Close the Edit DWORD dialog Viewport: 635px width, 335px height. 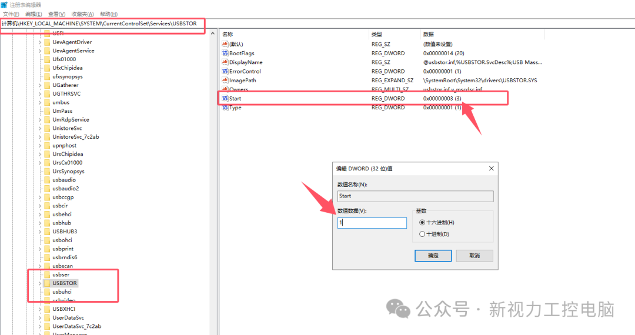click(x=492, y=169)
